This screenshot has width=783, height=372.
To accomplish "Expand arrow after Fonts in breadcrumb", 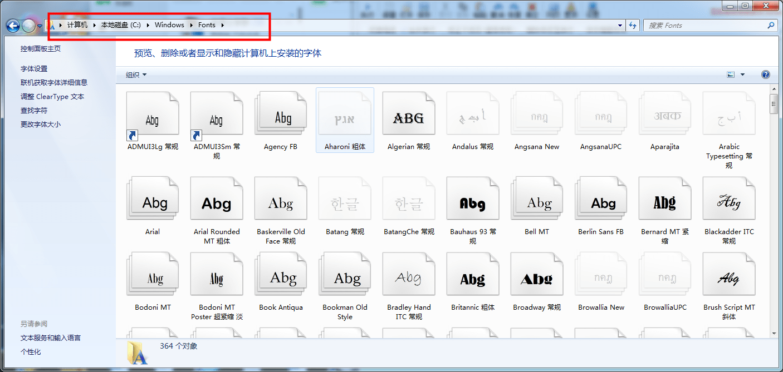I will [223, 25].
